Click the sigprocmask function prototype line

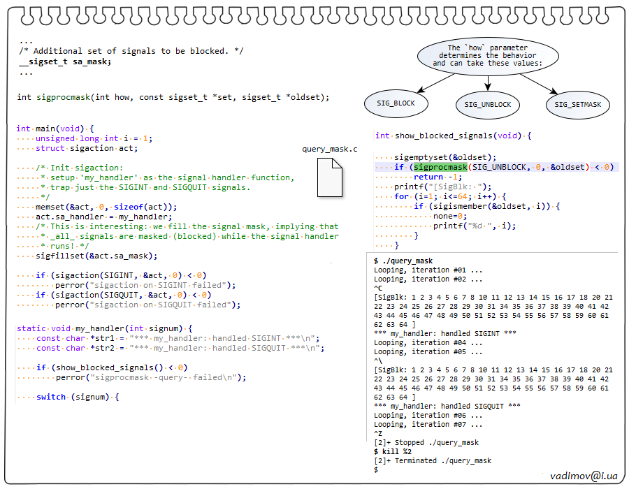[x=173, y=97]
